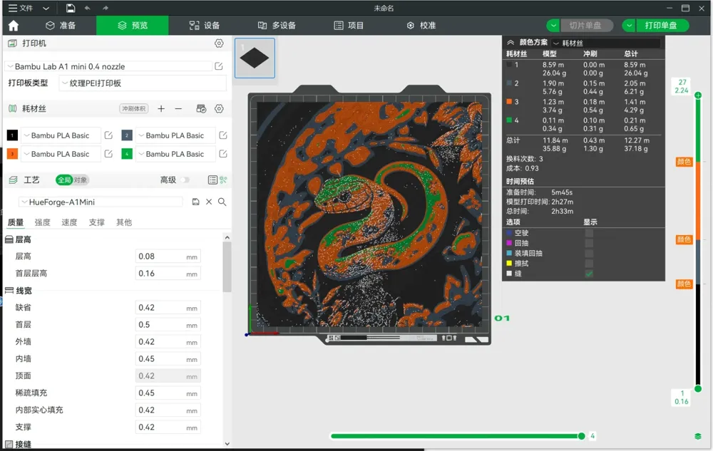Click the green parameter comparison icon
This screenshot has width=713, height=451.
pos(223,180)
